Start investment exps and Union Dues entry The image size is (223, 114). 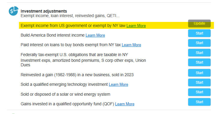tap(199, 62)
